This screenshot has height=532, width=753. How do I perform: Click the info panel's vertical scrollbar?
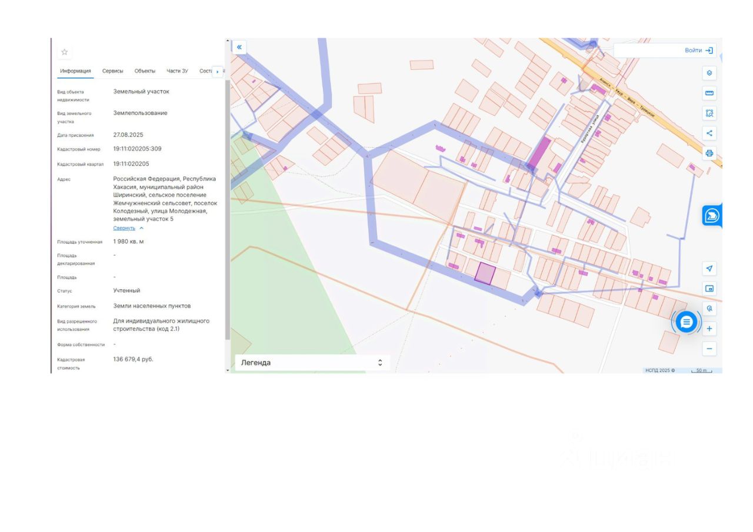[x=228, y=209]
